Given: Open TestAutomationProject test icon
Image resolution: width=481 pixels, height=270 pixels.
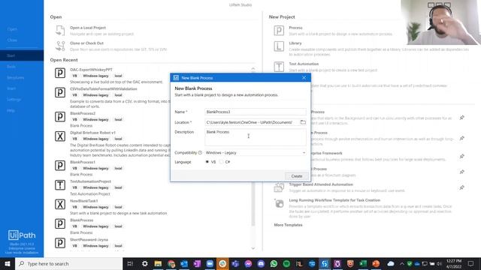Looking at the screenshot, I should click(60, 184).
